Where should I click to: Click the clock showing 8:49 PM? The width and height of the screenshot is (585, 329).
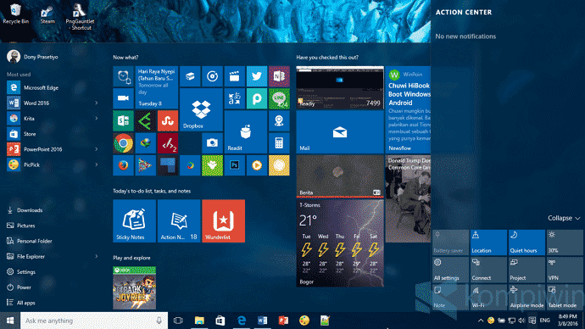[567, 321]
